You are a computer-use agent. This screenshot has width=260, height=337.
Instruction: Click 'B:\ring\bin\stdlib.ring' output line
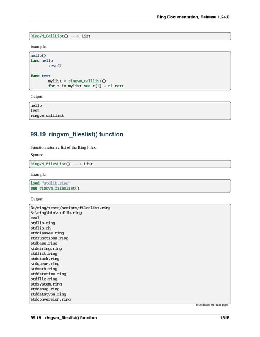[x=56, y=213]
